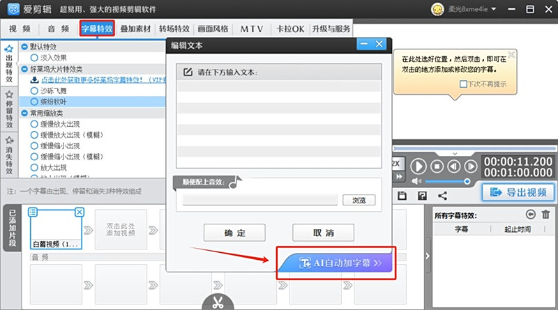Expand the chevron below the progress bar
The width and height of the screenshot is (558, 310).
[x=455, y=153]
